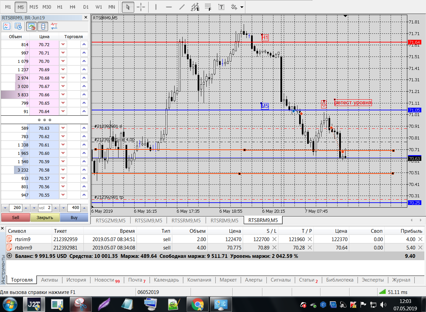This screenshot has height=312, width=426.
Task: Switch chart timeframe to M5
Action: coord(21,7)
